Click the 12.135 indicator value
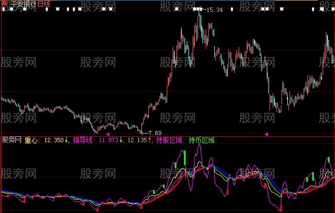This screenshot has height=213, width=335. [137, 140]
